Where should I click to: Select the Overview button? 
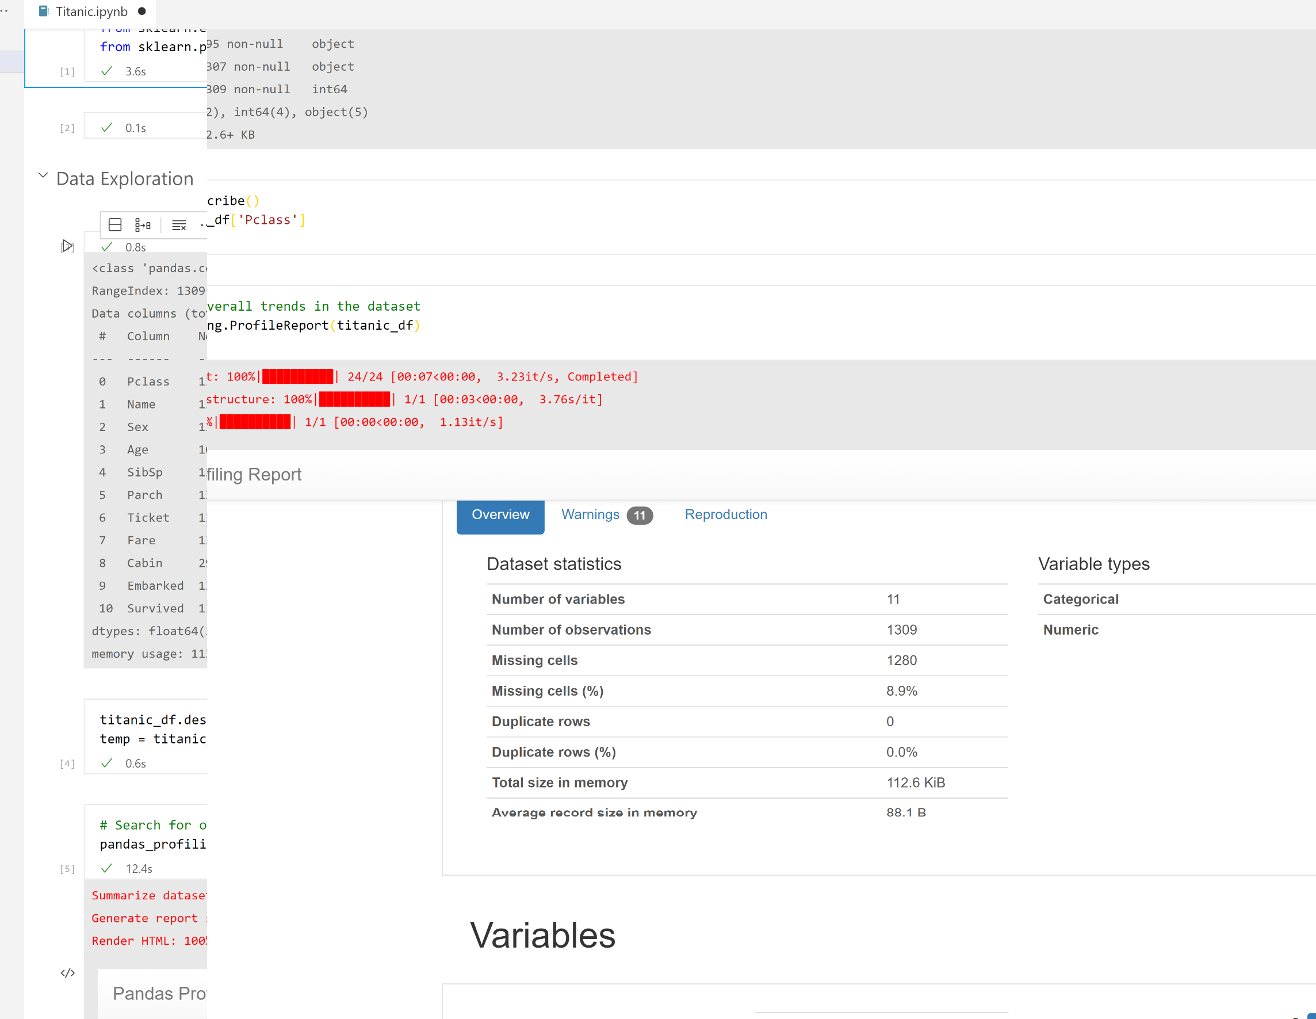tap(500, 514)
